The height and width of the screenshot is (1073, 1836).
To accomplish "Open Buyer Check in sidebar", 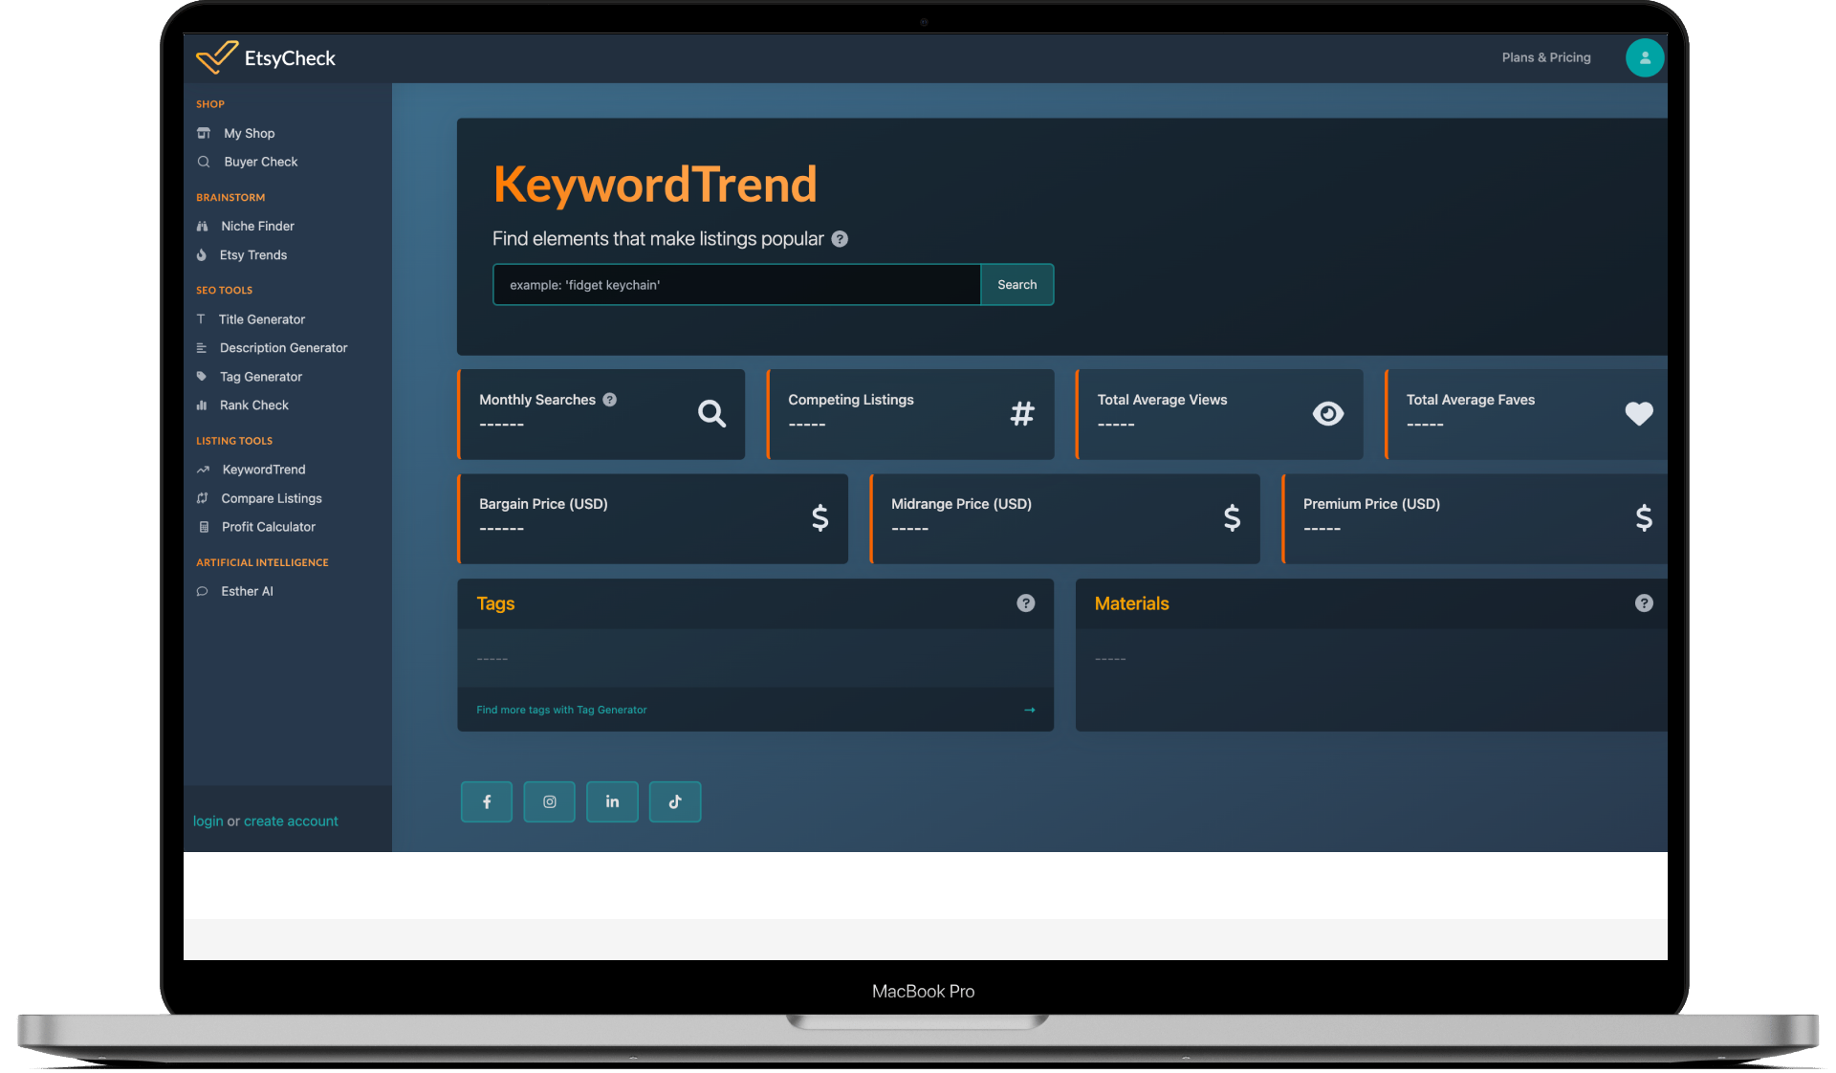I will coord(261,162).
